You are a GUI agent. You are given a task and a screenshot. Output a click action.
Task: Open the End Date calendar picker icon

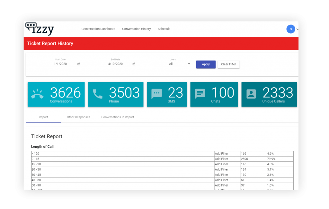134,64
